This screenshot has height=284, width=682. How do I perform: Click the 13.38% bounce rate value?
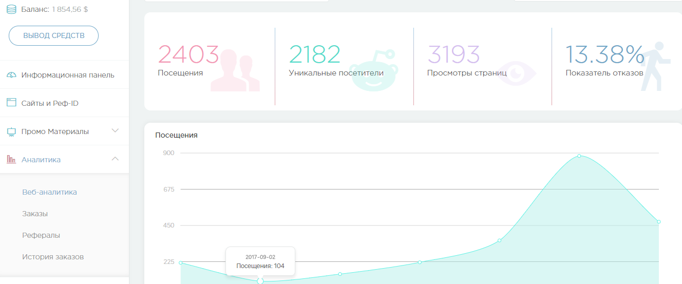[605, 54]
